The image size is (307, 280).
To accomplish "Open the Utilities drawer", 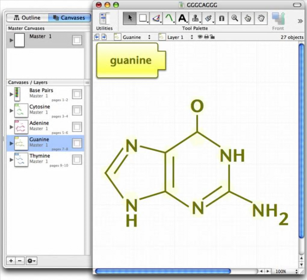I will point(104,21).
